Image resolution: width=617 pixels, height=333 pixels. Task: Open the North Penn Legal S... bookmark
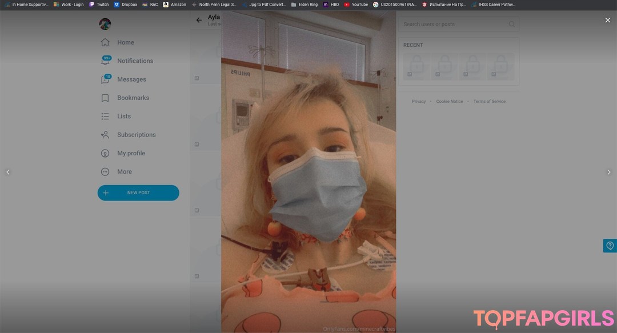[x=214, y=5]
